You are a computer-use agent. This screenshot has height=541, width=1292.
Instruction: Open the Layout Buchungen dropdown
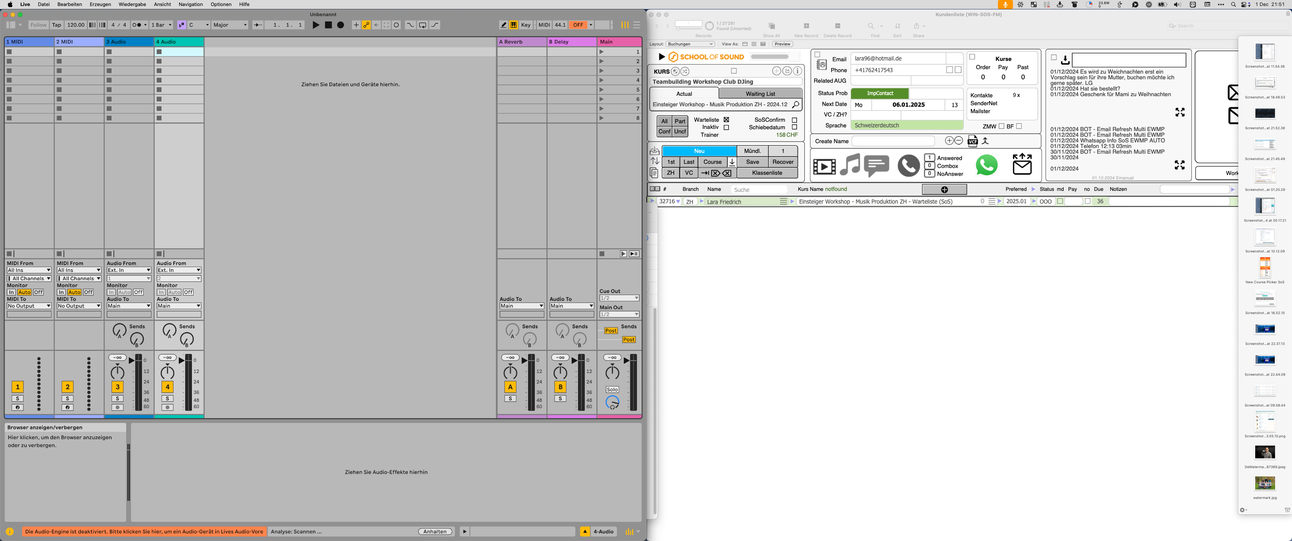click(690, 44)
